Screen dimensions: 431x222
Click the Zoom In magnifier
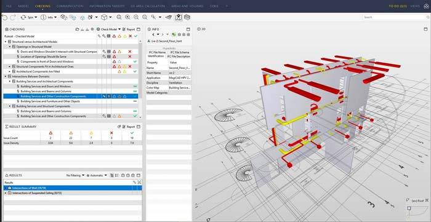[127, 17]
